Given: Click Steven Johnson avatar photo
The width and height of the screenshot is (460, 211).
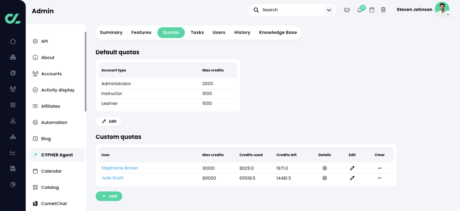Looking at the screenshot, I should [442, 9].
